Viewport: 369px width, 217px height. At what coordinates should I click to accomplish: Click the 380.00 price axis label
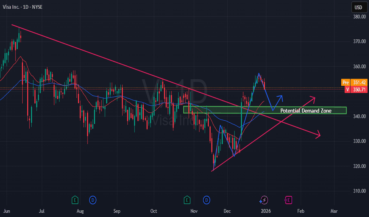pyautogui.click(x=359, y=17)
